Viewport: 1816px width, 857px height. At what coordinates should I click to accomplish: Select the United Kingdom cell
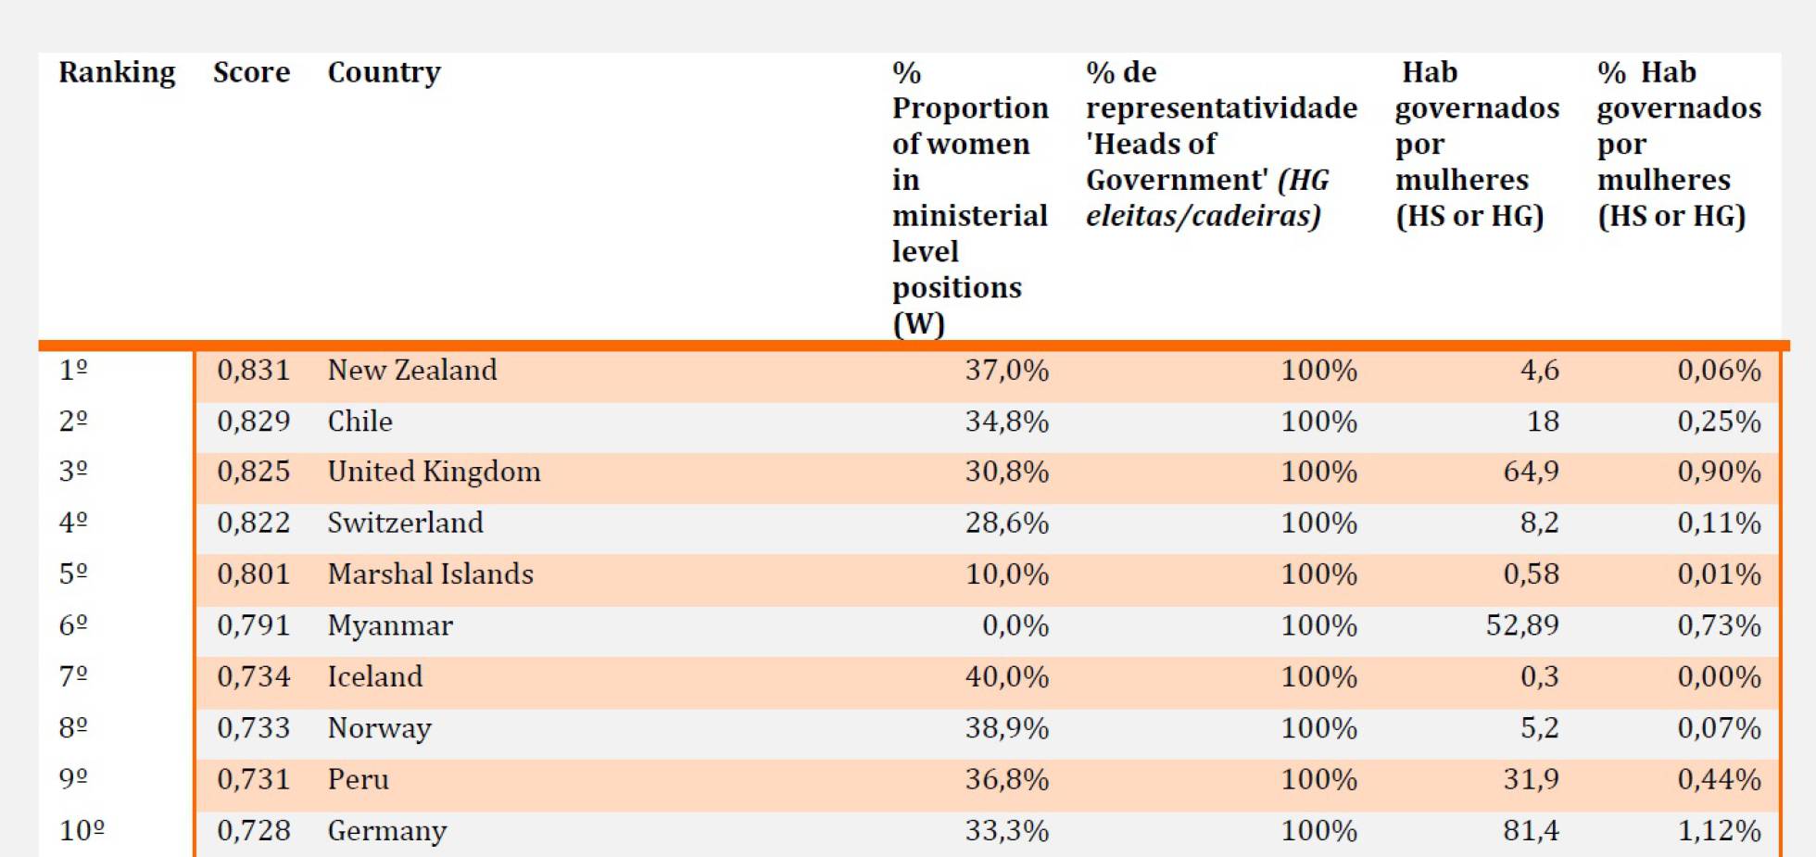pos(434,473)
